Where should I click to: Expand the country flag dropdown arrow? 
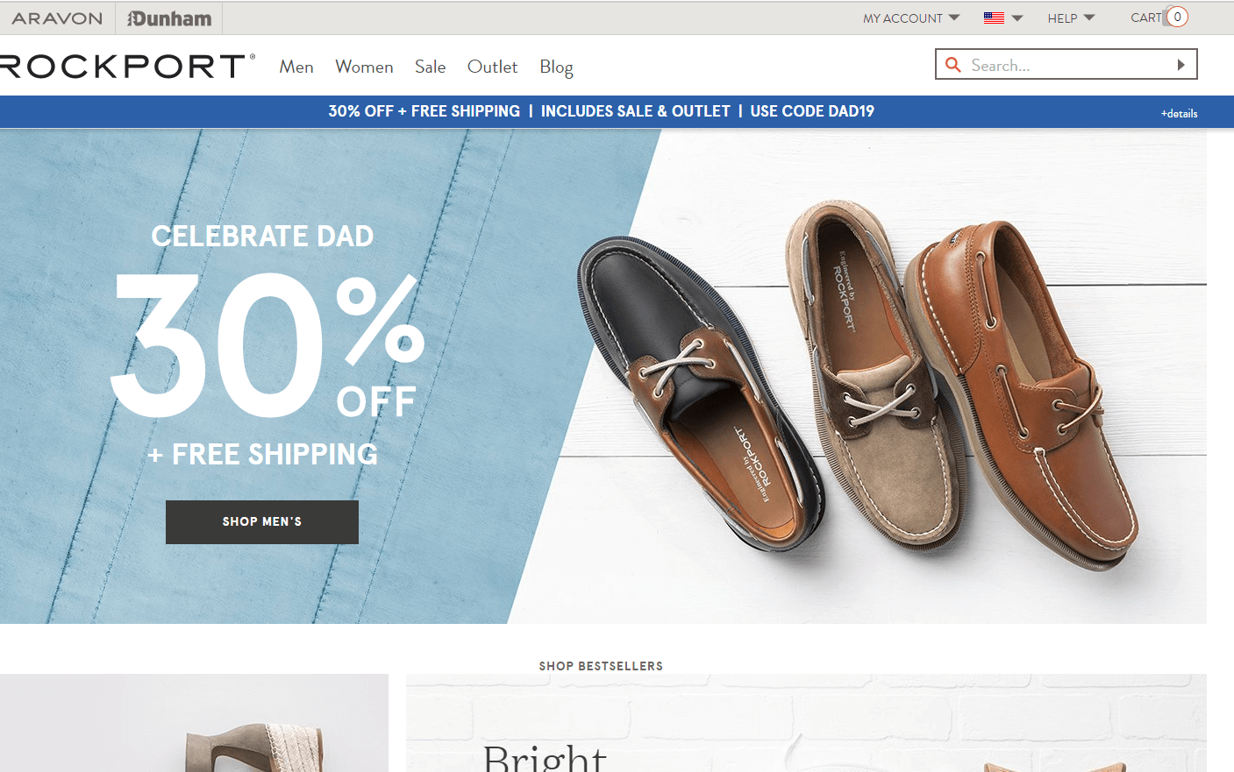[x=1017, y=18]
